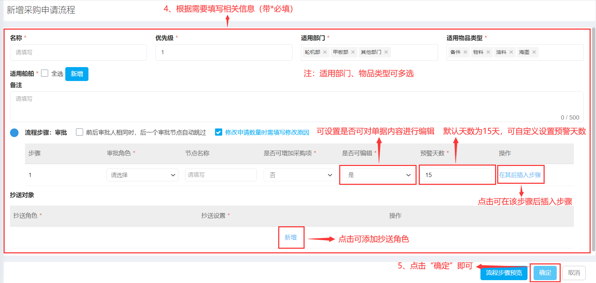
Task: Click the 流程步骤预览 button
Action: [x=504, y=273]
